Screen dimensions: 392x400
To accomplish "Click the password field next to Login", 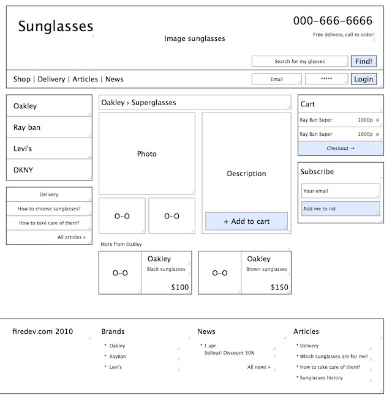I will click(326, 79).
